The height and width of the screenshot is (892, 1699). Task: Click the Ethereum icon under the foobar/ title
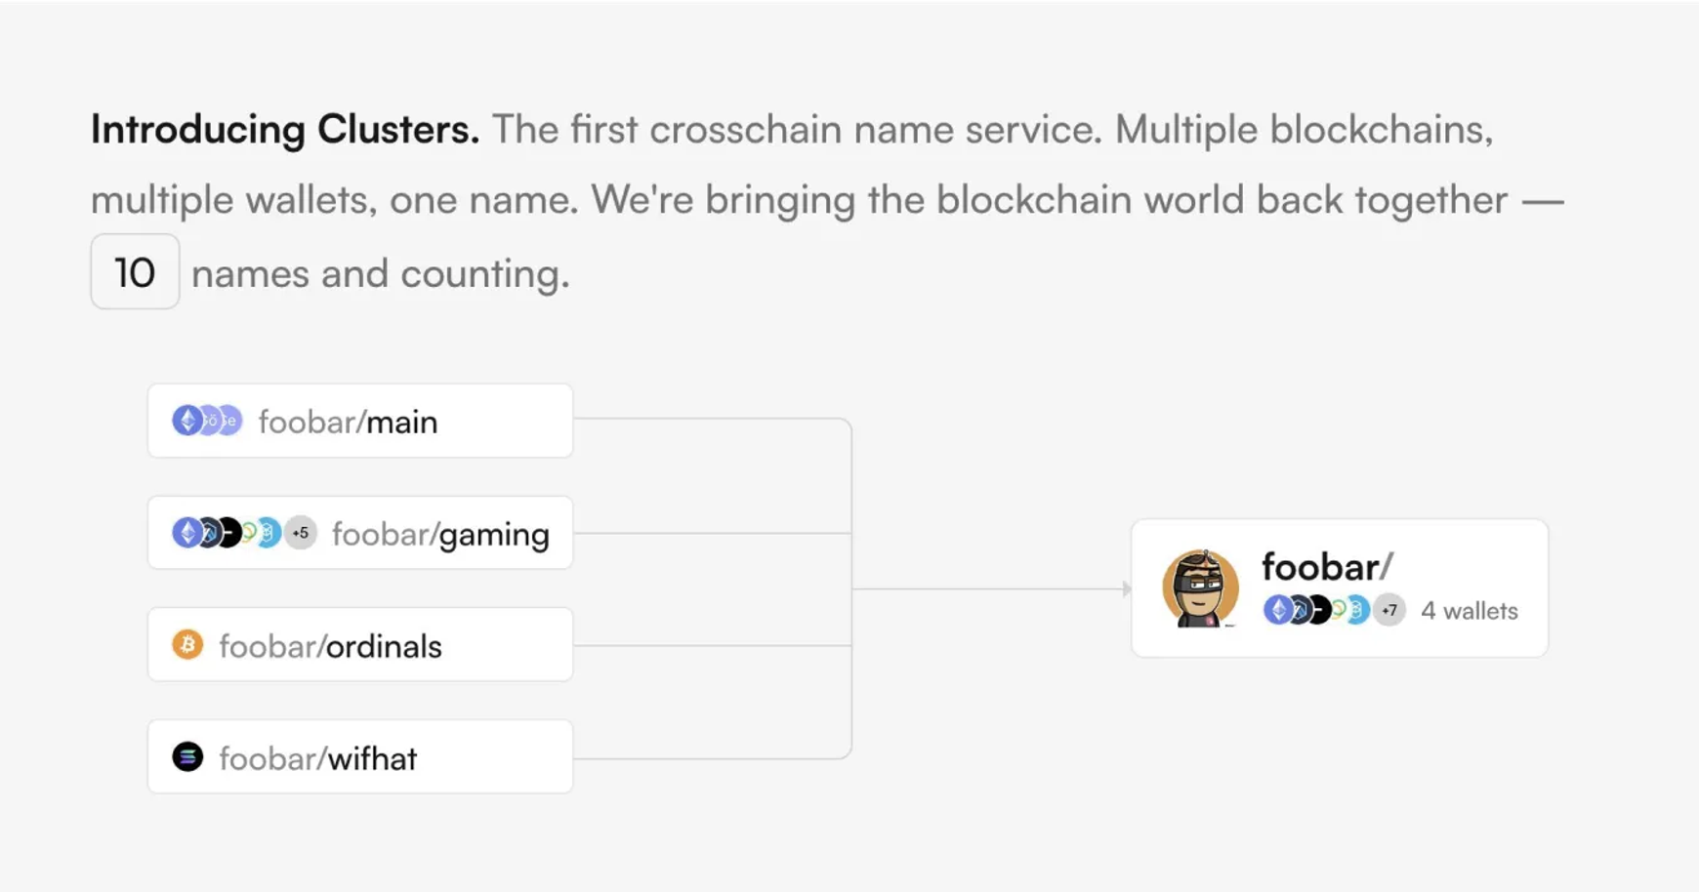tap(1277, 611)
